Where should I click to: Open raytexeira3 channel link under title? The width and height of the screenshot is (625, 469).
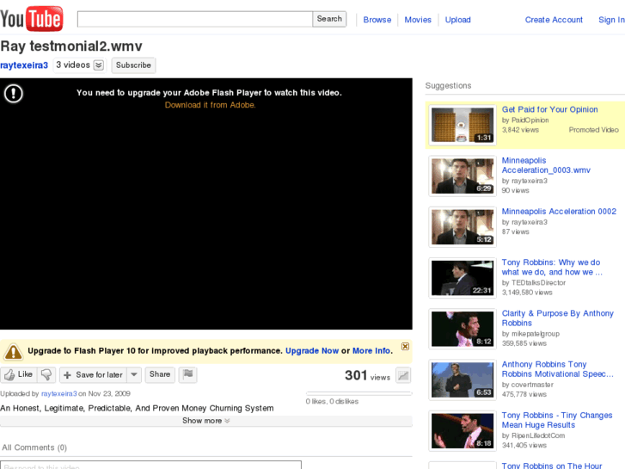24,65
